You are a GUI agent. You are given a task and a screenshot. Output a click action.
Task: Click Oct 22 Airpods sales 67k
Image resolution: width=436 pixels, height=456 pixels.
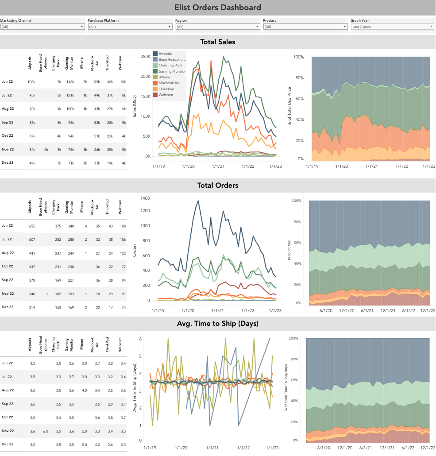click(x=32, y=136)
